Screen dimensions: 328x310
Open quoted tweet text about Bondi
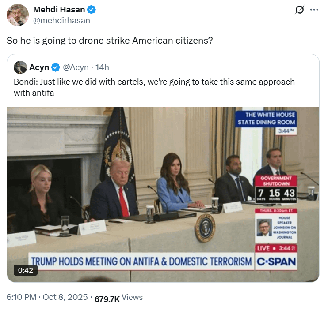tap(154, 87)
